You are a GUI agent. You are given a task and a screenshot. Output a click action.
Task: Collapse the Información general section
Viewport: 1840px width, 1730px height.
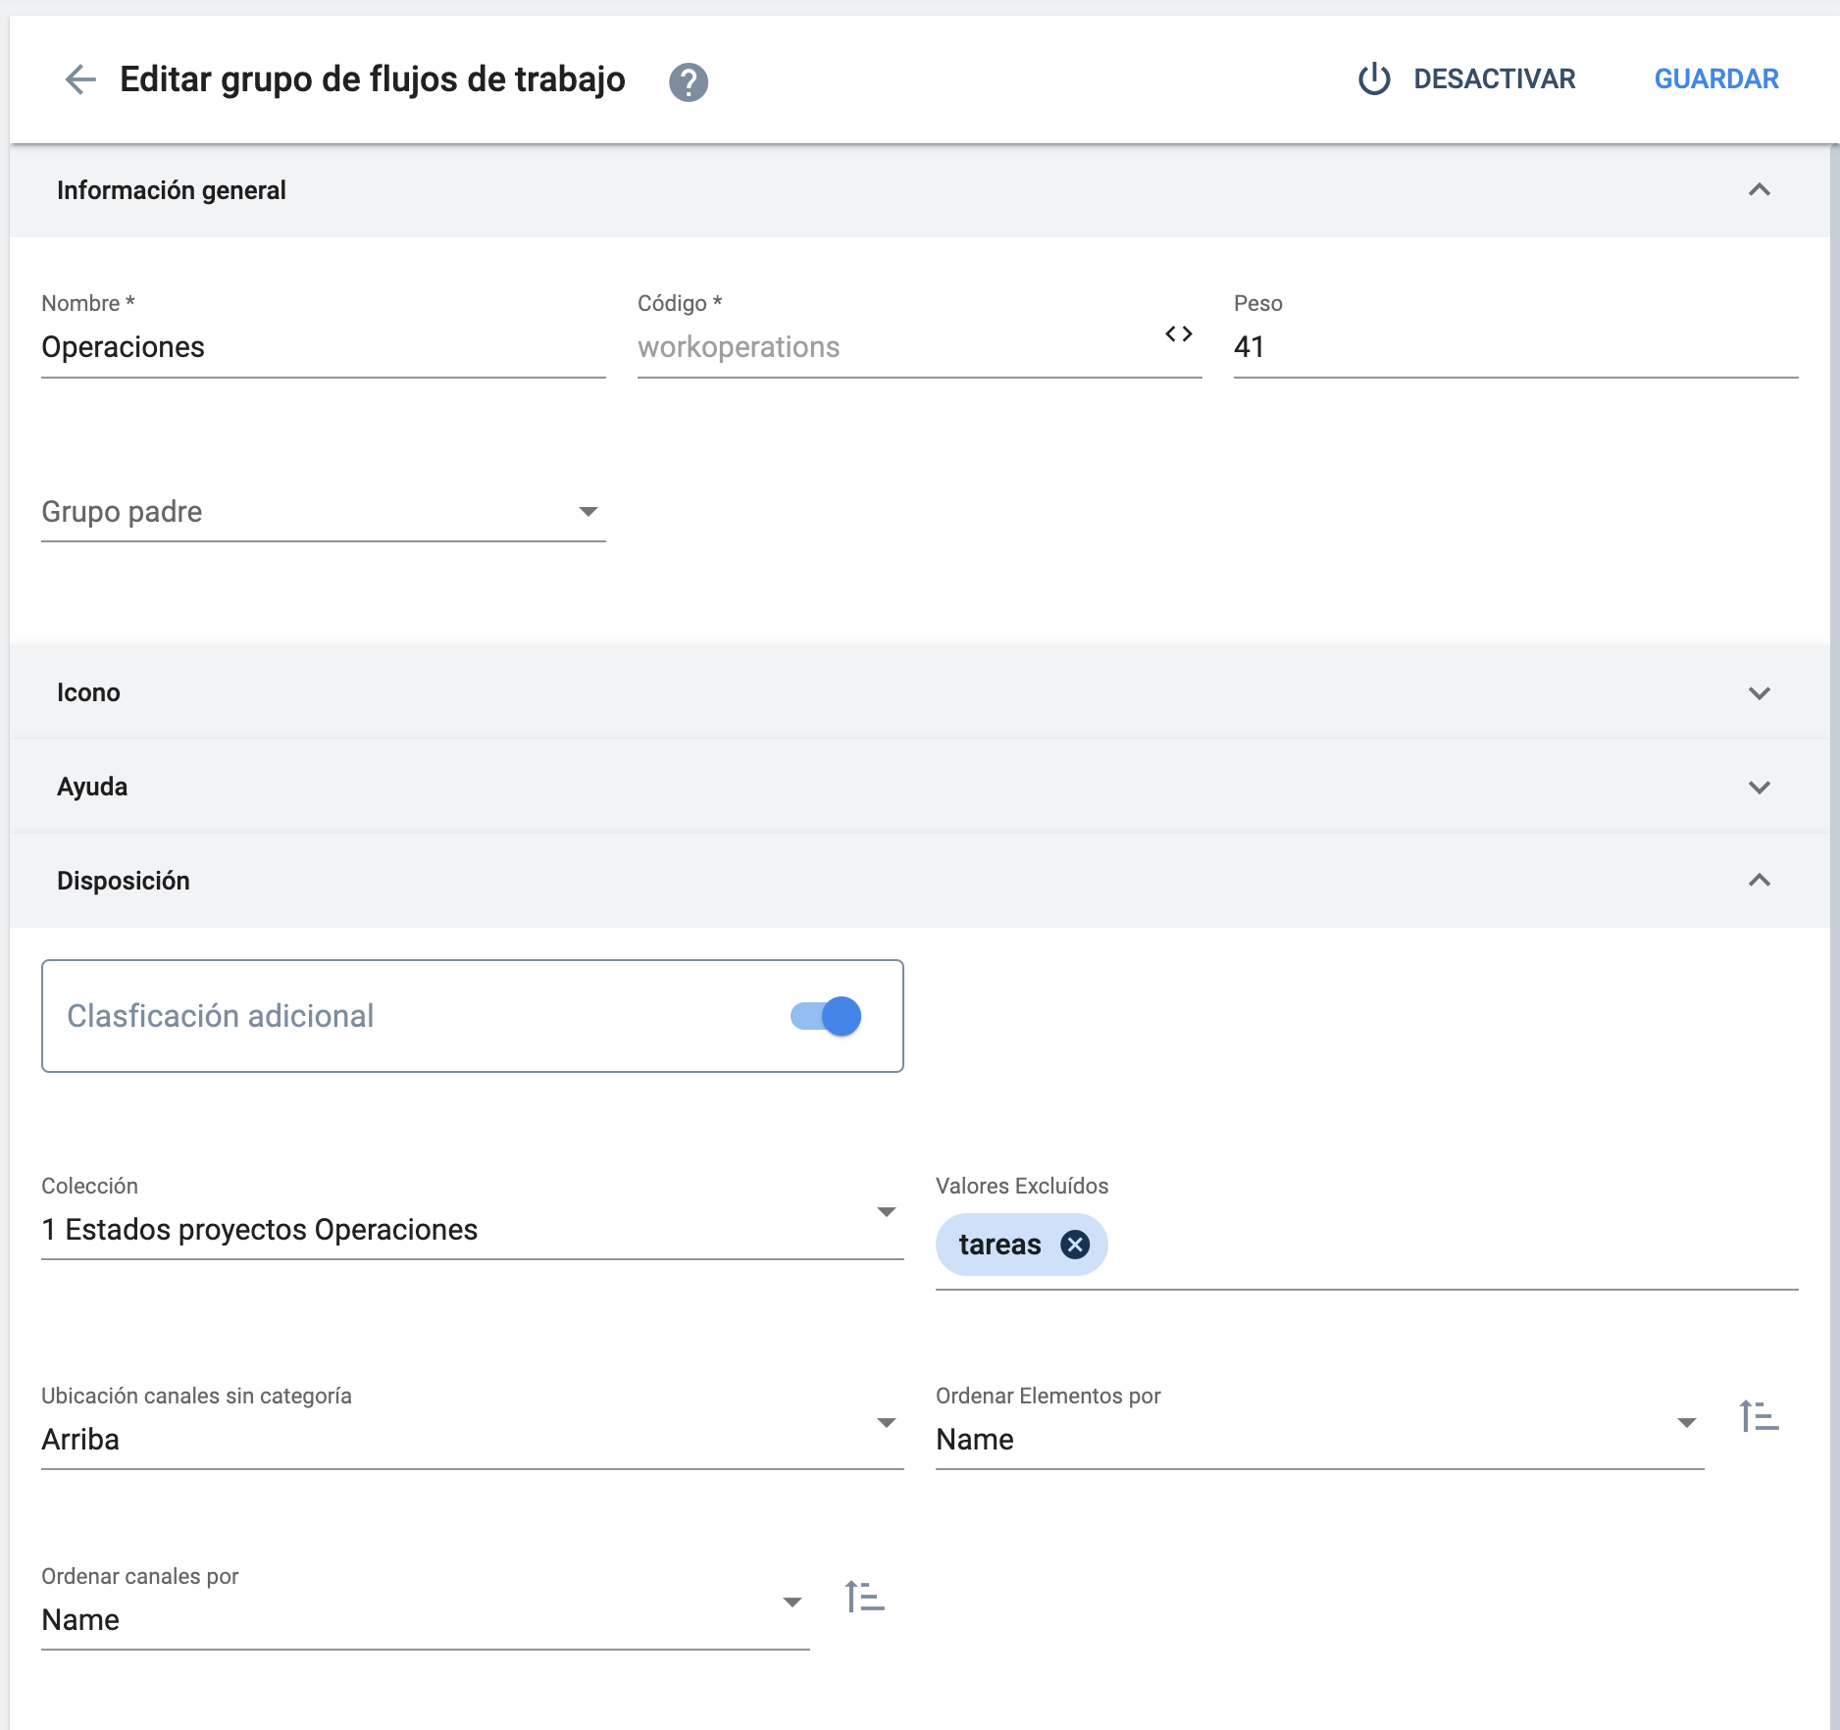(1760, 189)
